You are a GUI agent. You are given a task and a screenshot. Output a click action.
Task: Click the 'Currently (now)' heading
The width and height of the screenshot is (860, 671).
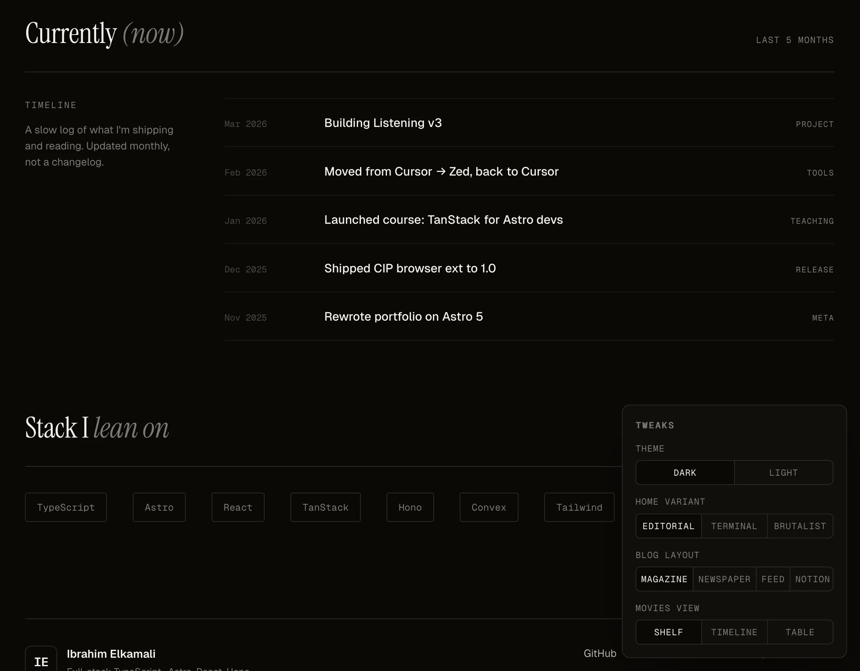(x=105, y=34)
